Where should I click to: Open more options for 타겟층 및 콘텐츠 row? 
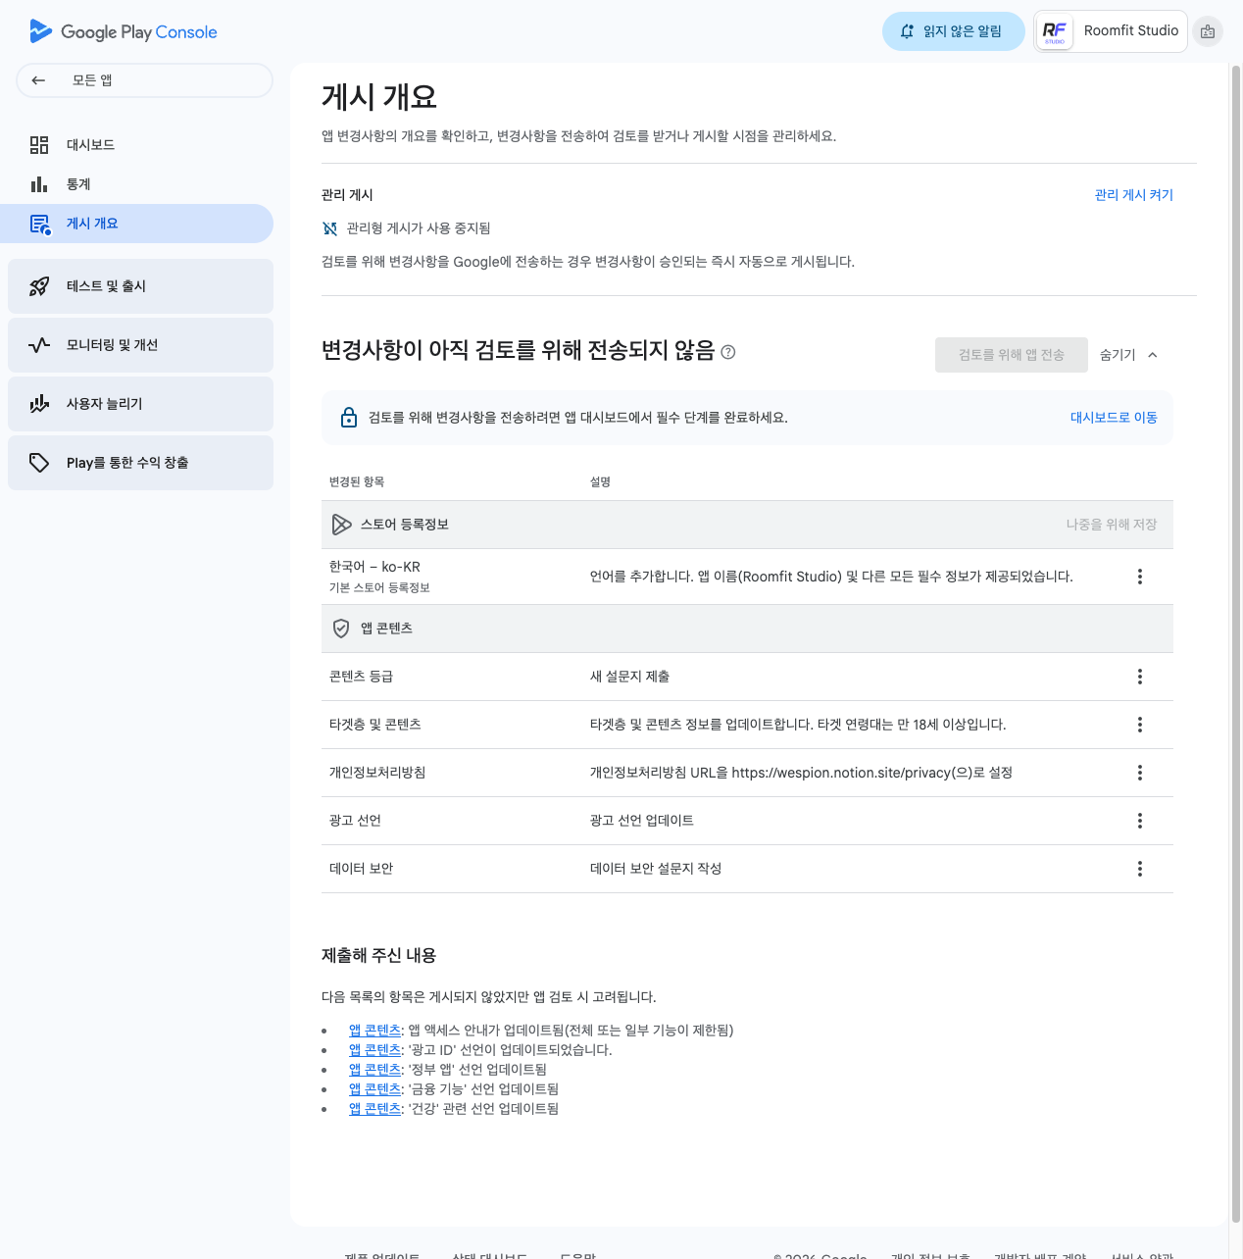click(x=1139, y=725)
